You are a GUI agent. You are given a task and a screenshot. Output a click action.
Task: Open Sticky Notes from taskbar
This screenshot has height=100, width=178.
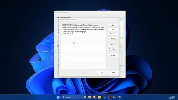click(100, 97)
